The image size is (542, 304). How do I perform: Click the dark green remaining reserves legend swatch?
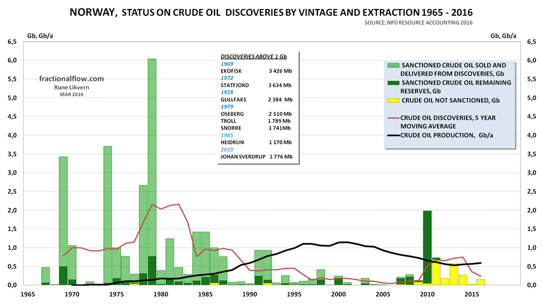pos(394,83)
